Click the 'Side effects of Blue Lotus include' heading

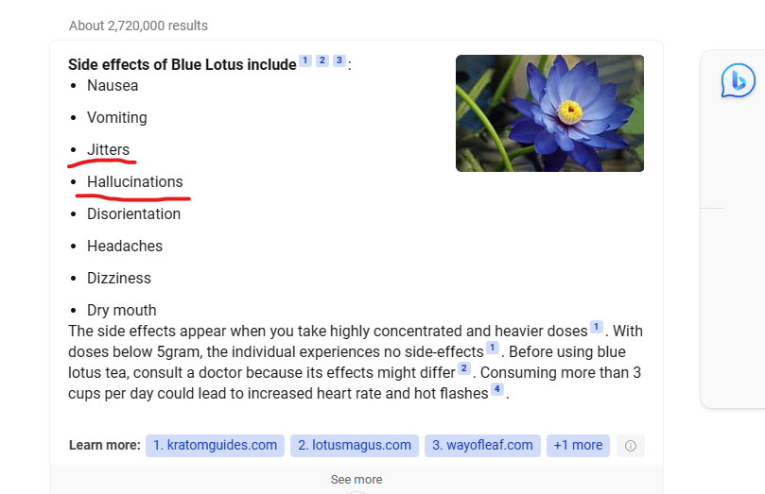182,64
